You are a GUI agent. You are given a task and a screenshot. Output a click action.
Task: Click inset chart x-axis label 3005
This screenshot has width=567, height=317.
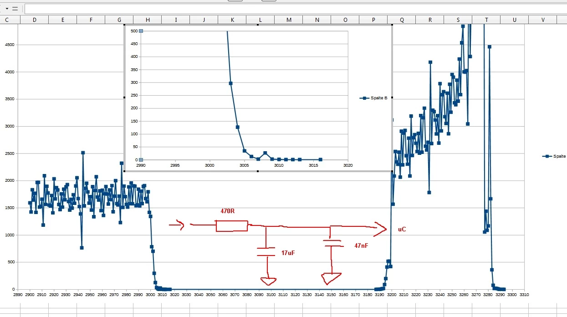[244, 166]
